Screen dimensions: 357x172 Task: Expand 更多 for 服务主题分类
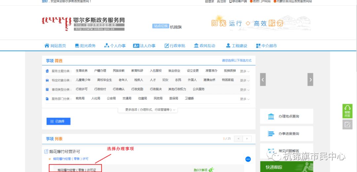(245, 71)
